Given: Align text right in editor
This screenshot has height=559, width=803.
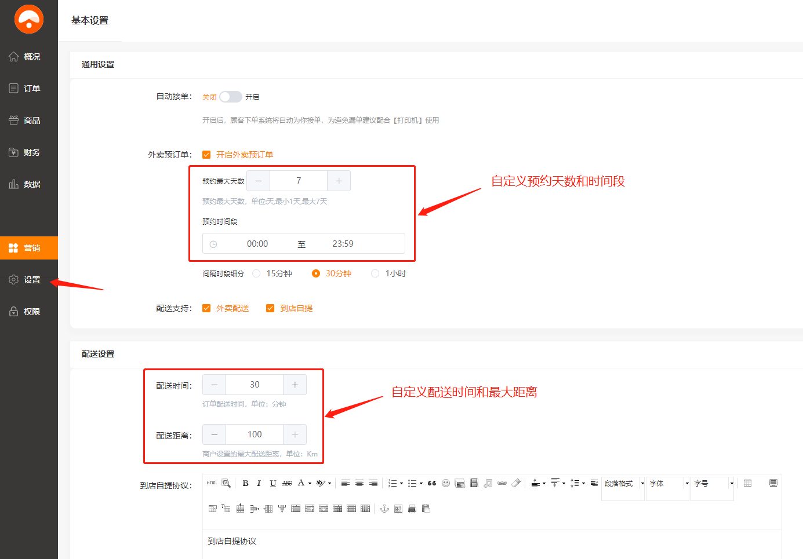Looking at the screenshot, I should coord(373,483).
